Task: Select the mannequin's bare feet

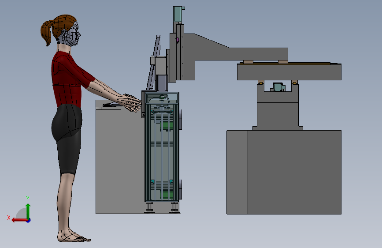Action: click(x=73, y=237)
